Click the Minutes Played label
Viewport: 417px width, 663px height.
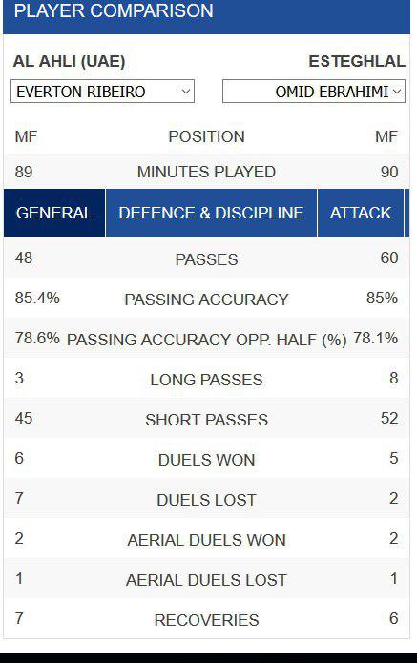206,172
